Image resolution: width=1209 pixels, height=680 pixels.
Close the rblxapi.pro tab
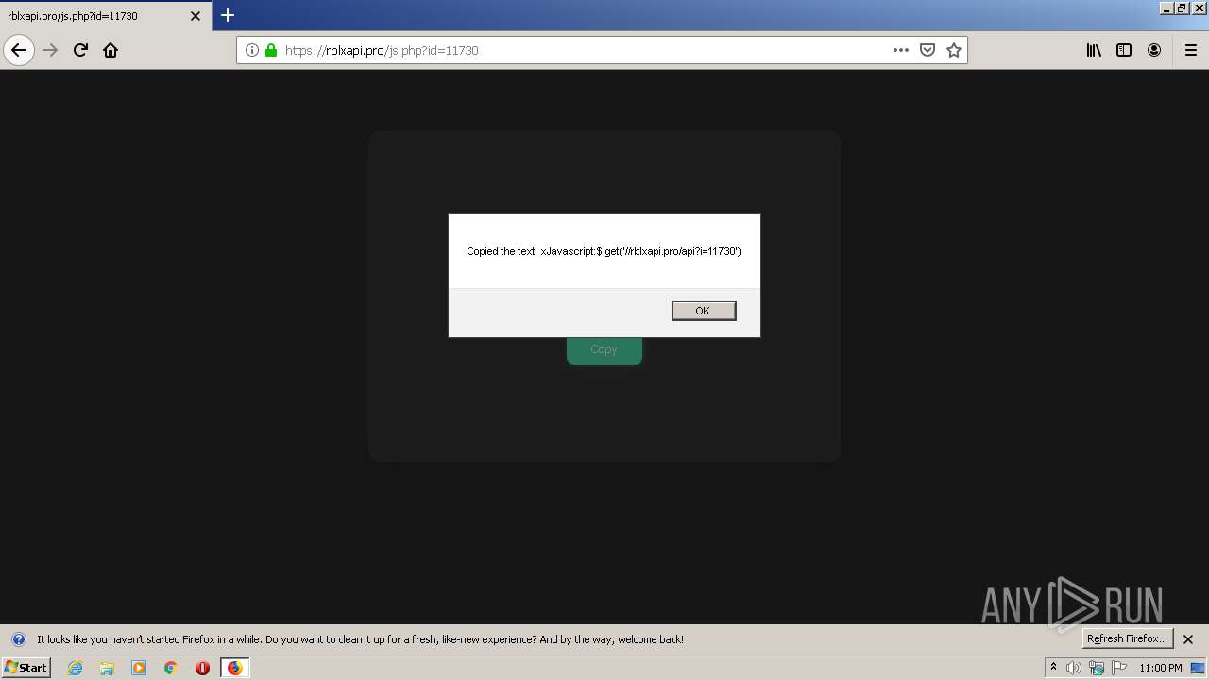(x=196, y=16)
